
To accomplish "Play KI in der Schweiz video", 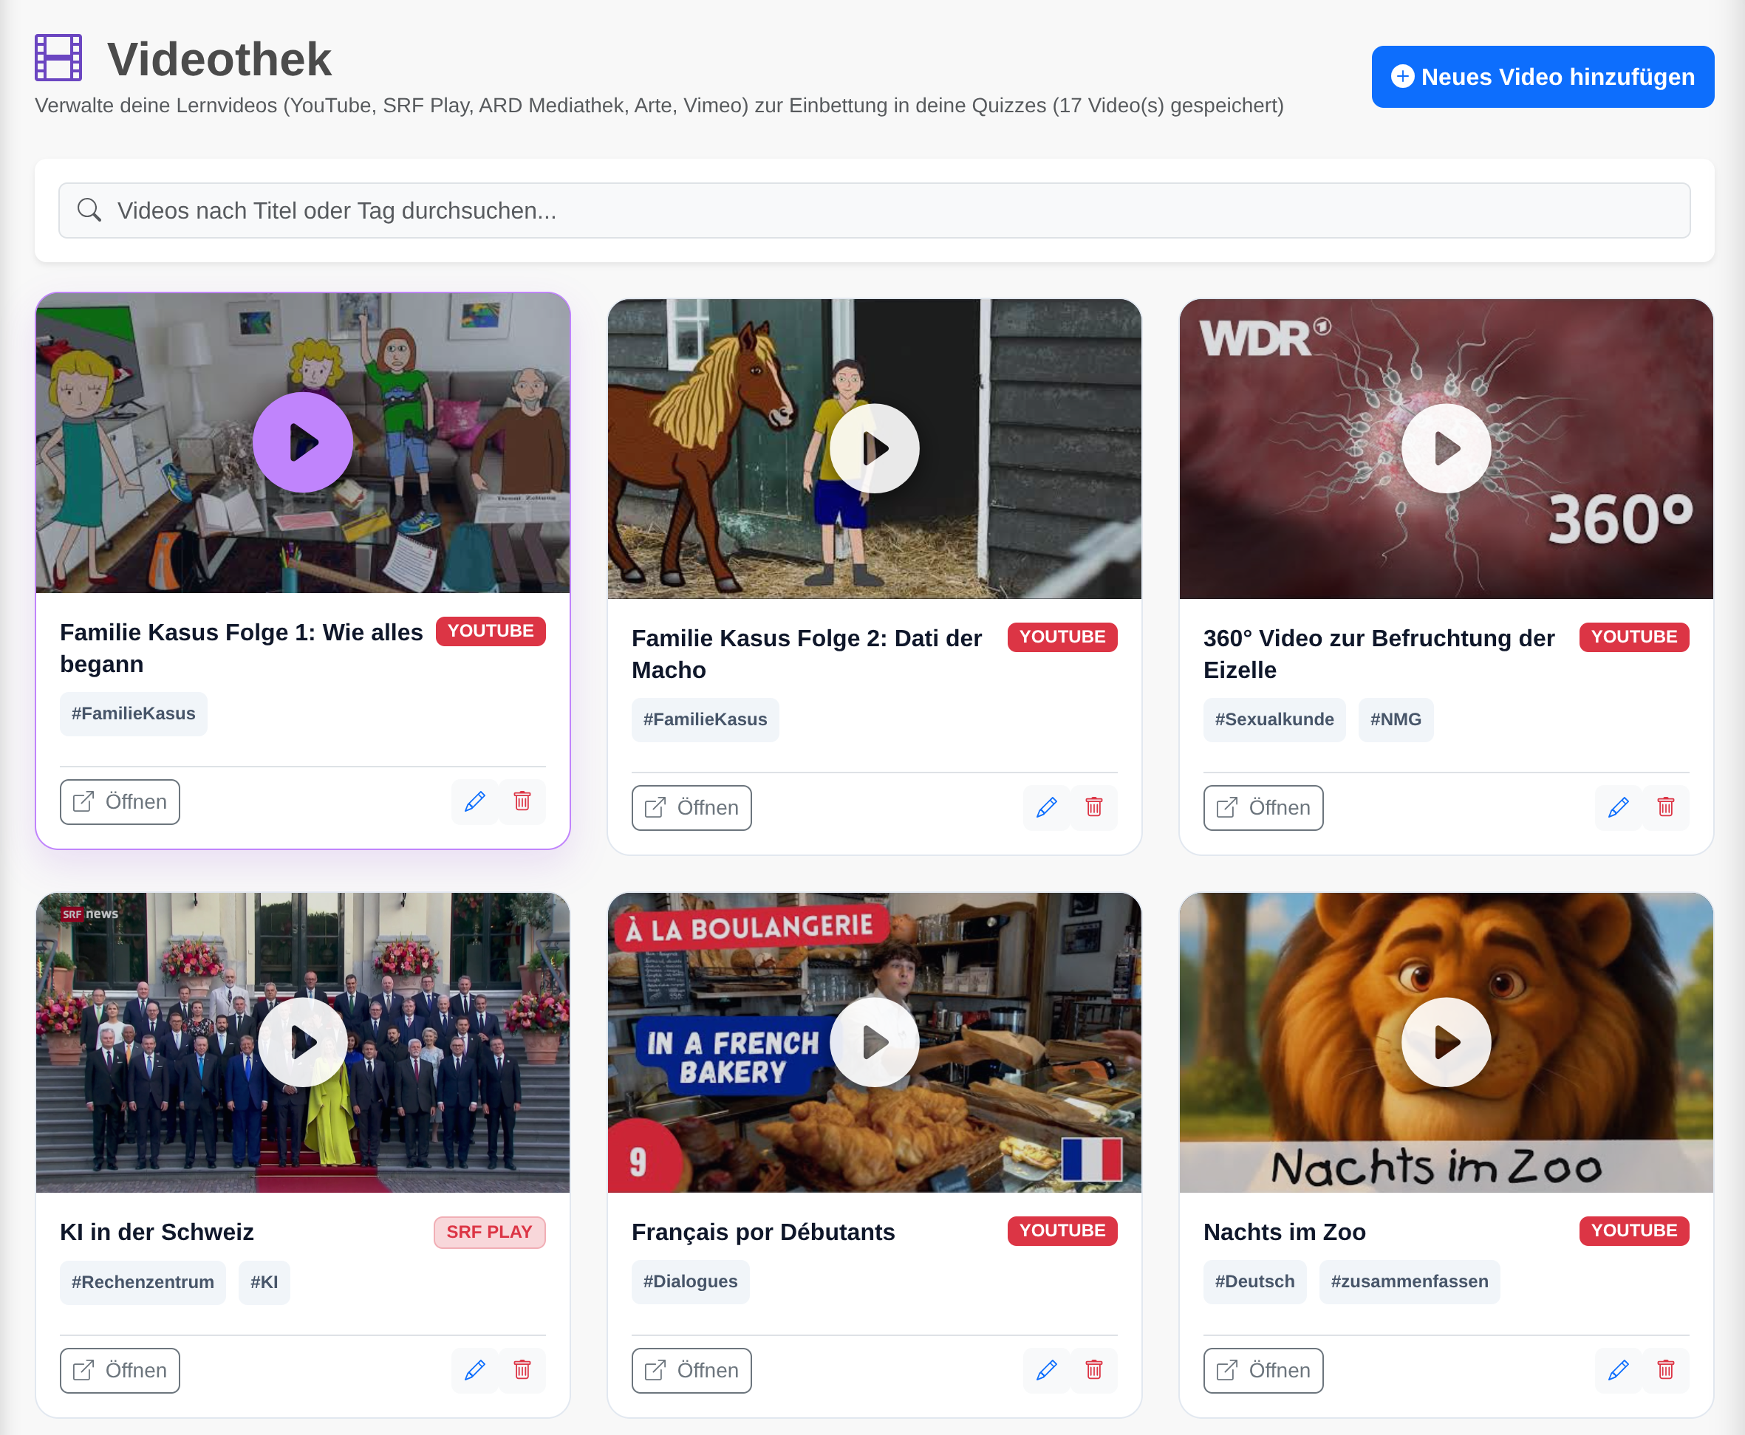I will [x=303, y=1042].
